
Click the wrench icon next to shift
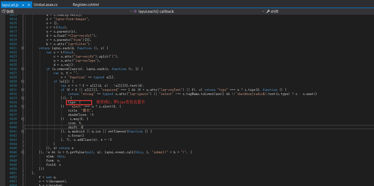(268, 11)
